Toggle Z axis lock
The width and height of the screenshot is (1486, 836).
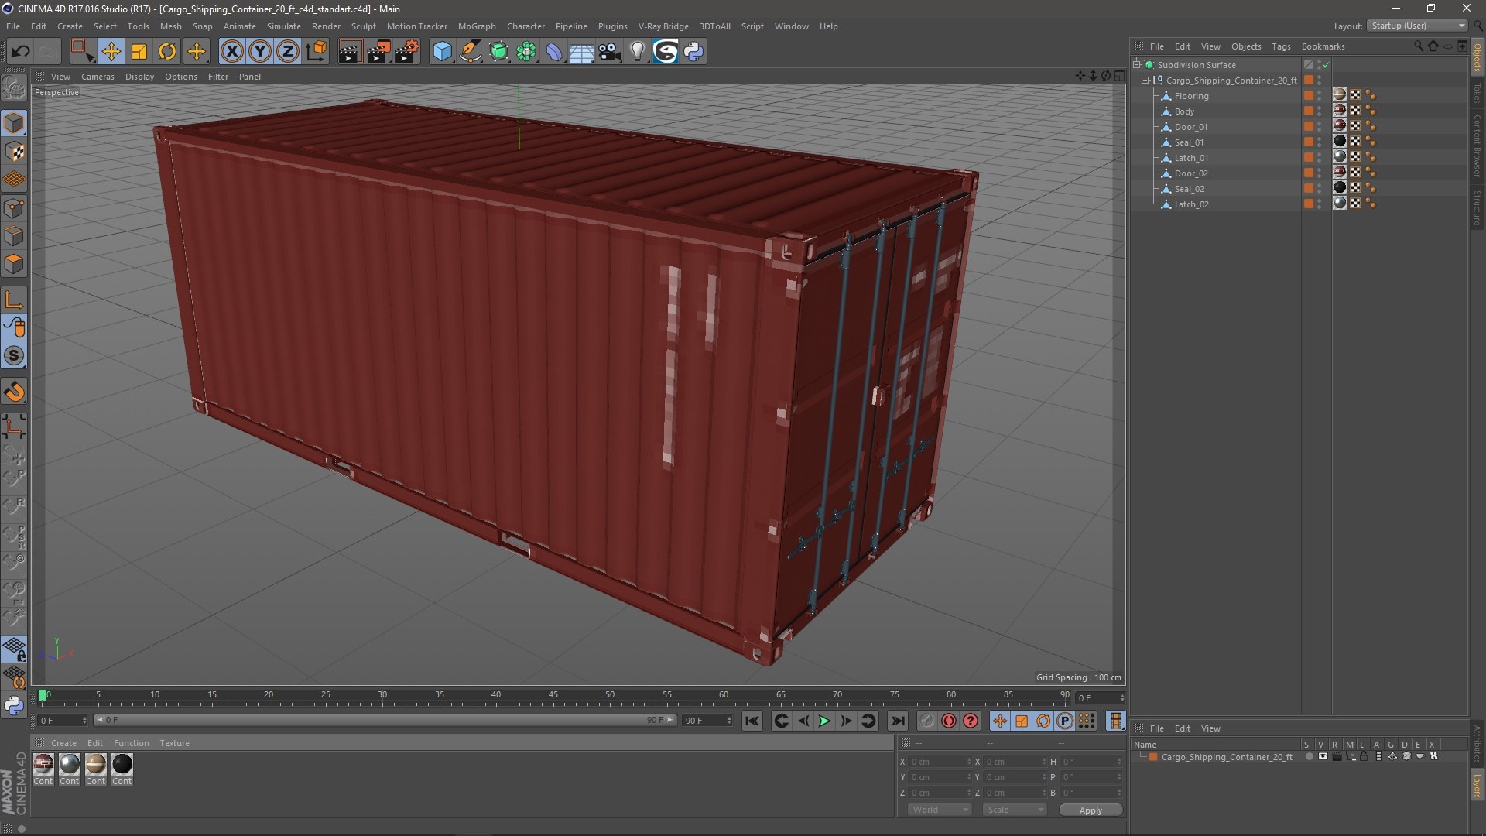pyautogui.click(x=288, y=52)
